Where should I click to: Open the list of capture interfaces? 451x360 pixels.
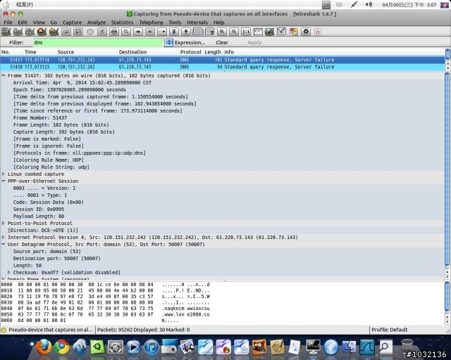click(x=6, y=32)
